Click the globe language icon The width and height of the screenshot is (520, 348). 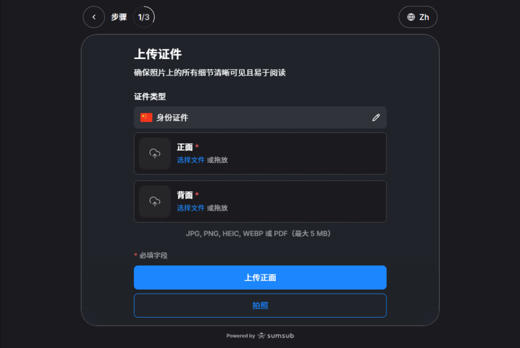[x=411, y=17]
